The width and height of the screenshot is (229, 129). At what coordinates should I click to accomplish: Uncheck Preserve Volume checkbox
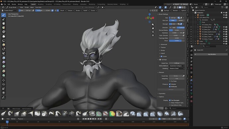[170, 84]
